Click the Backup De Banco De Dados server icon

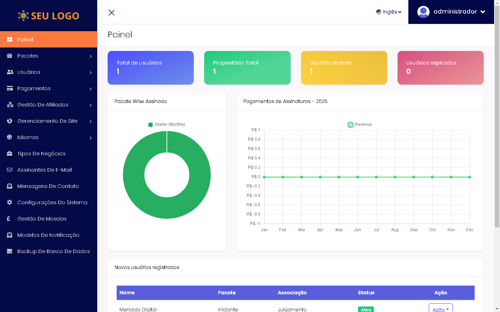(10, 251)
